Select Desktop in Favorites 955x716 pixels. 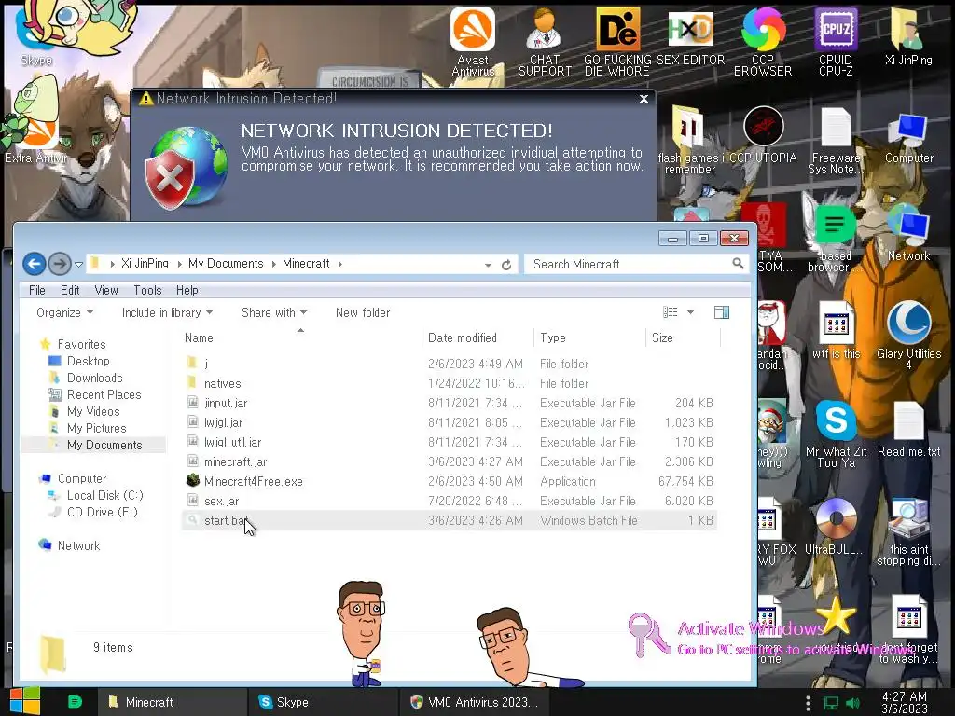pyautogui.click(x=89, y=361)
